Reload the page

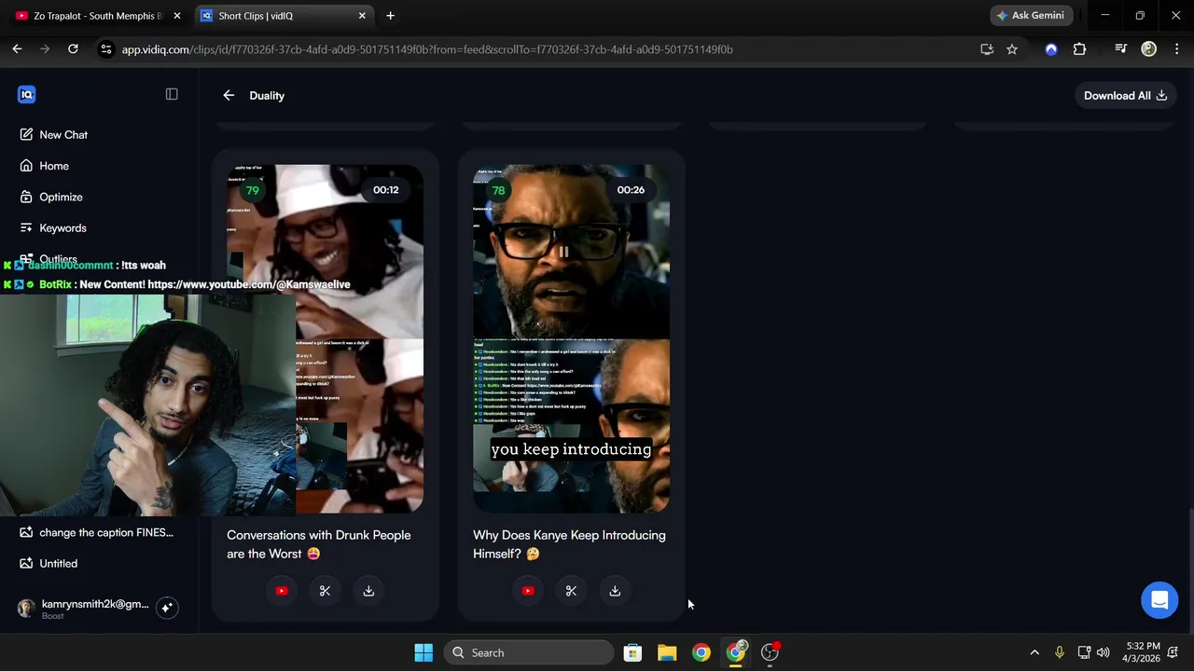(73, 49)
